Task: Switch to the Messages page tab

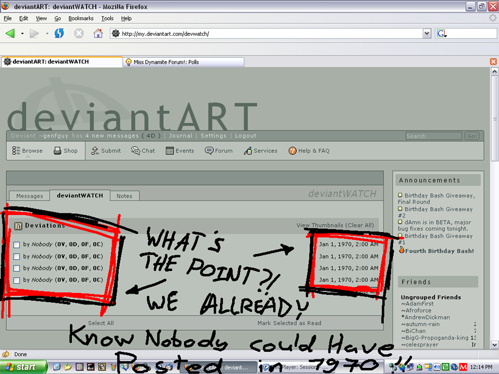Action: click(x=29, y=196)
